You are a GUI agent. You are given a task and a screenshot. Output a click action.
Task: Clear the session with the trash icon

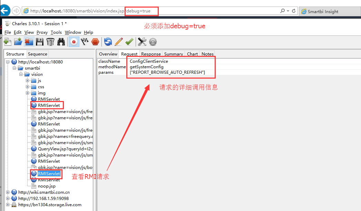pos(50,42)
